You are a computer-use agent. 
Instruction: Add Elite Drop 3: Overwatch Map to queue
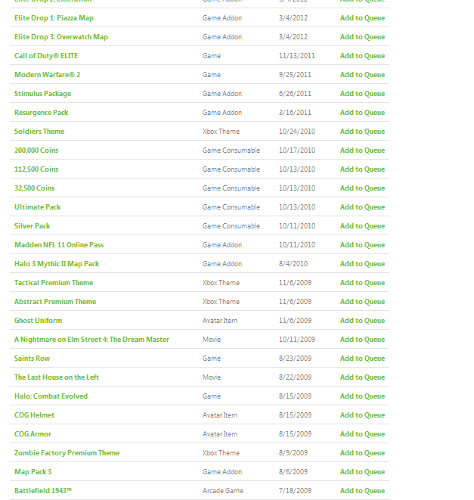[x=362, y=37]
